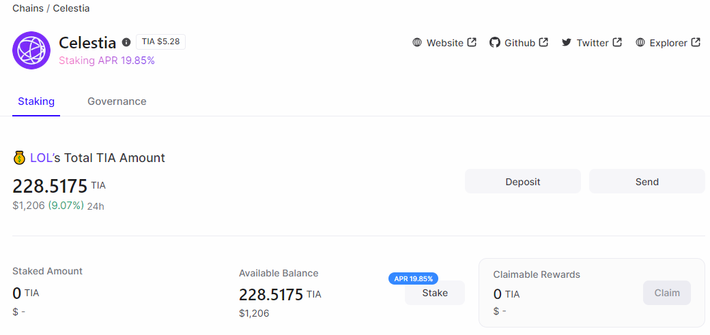
Task: Click the GitHub octocat icon
Action: click(495, 42)
